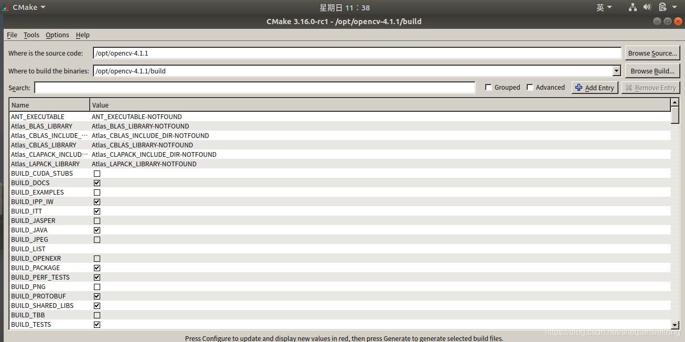Uncheck the BUILD_PROTOBUF checkbox
This screenshot has height=342, width=685.
point(97,296)
